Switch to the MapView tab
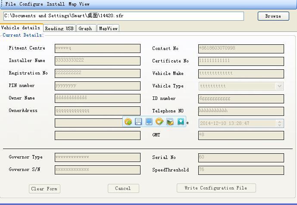The width and height of the screenshot is (297, 205). pyautogui.click(x=108, y=28)
